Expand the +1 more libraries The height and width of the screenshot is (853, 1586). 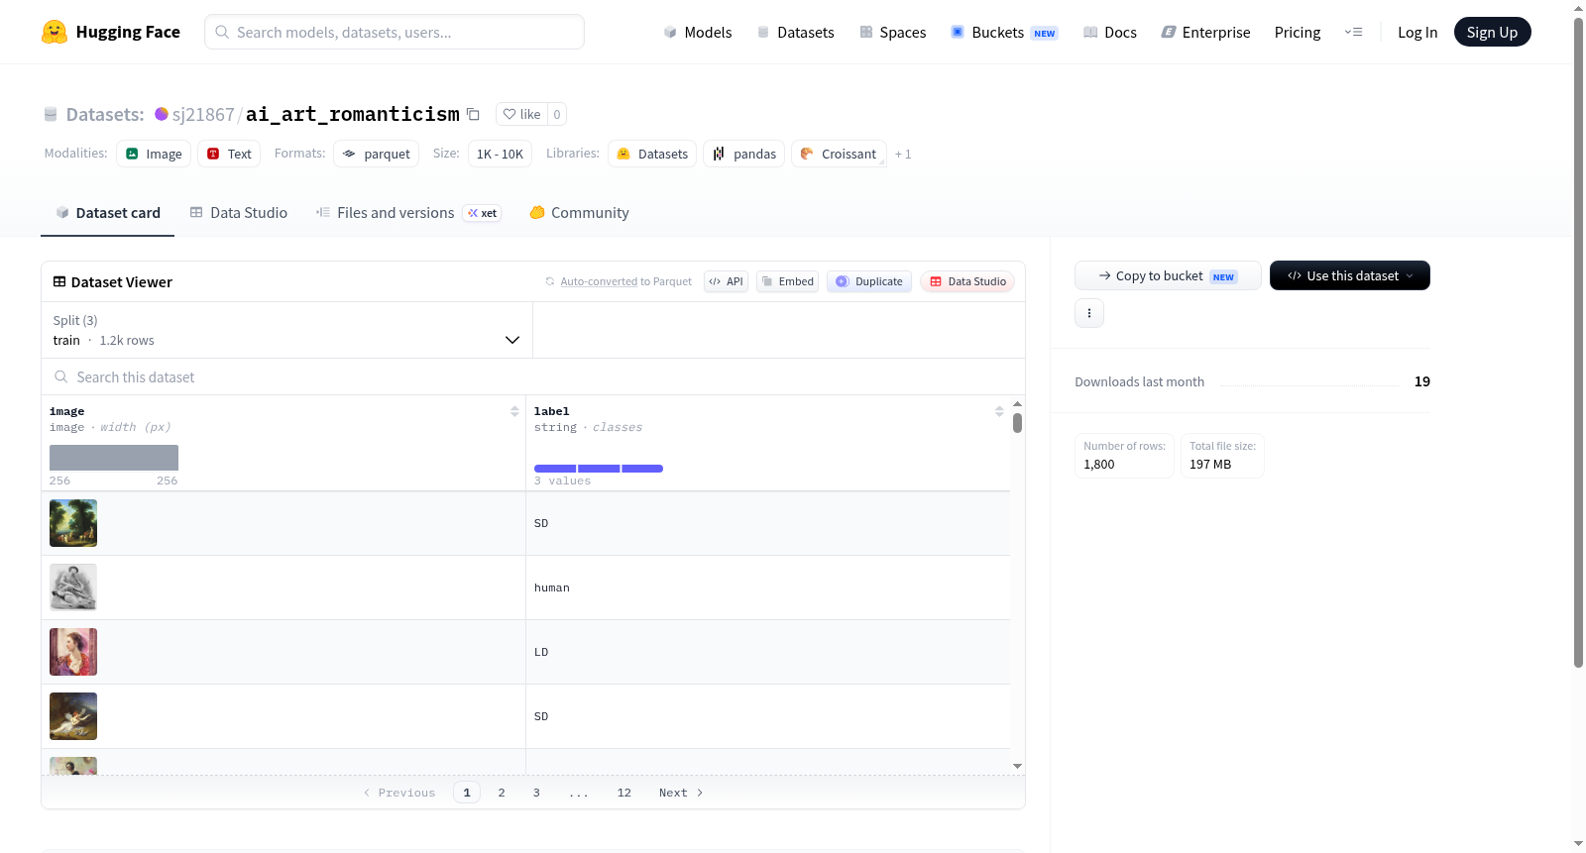(903, 154)
